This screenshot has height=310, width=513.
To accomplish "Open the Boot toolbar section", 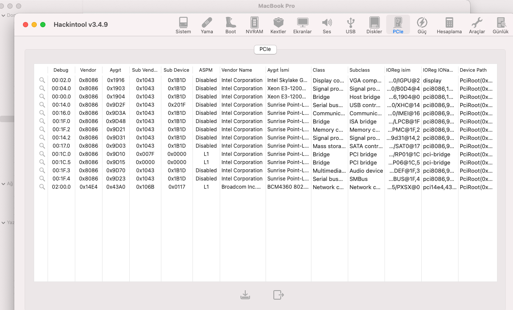I will coord(231,25).
